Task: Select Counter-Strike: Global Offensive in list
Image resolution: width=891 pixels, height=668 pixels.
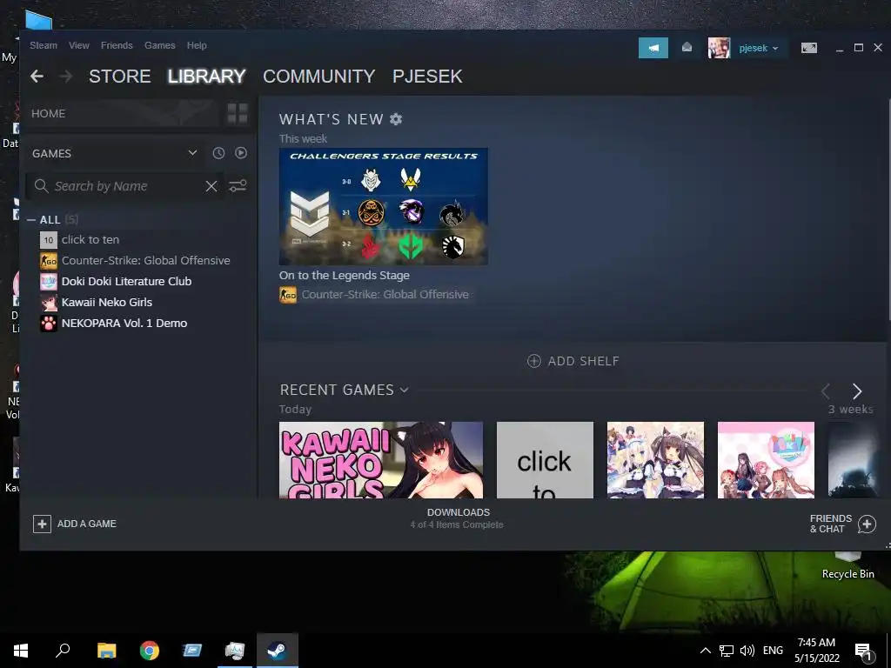Action: (x=146, y=261)
